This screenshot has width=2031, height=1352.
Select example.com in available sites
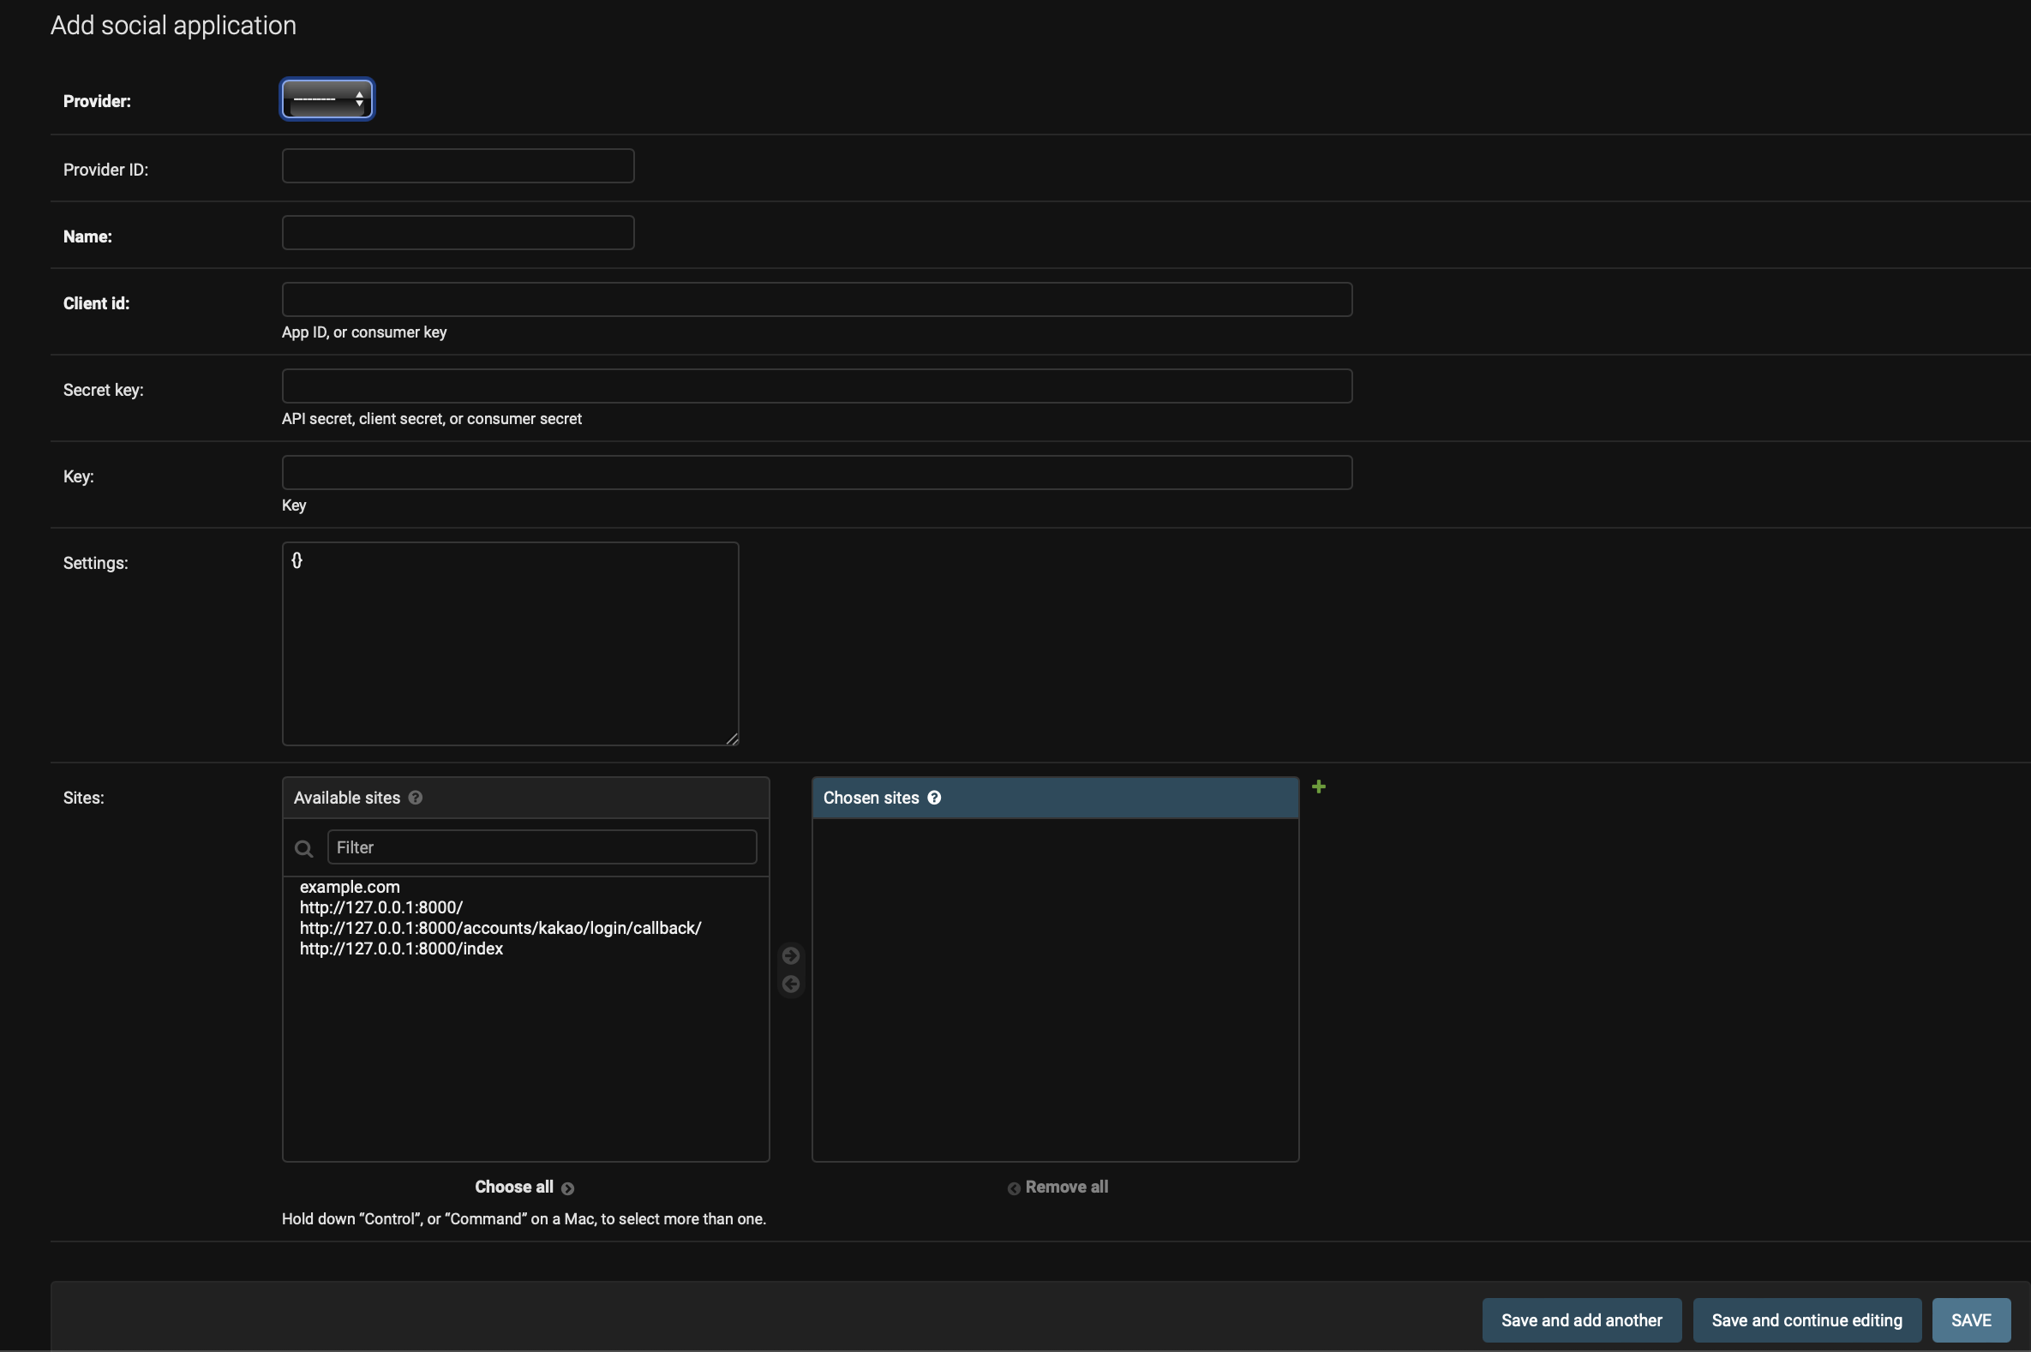click(x=350, y=887)
